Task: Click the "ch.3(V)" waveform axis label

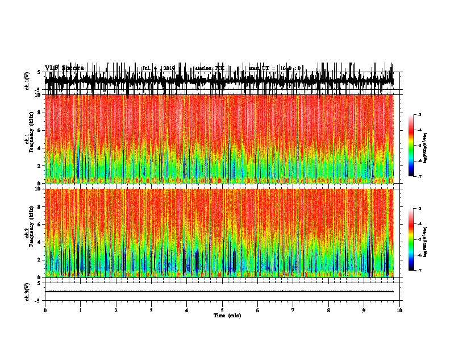Action: tap(27, 292)
